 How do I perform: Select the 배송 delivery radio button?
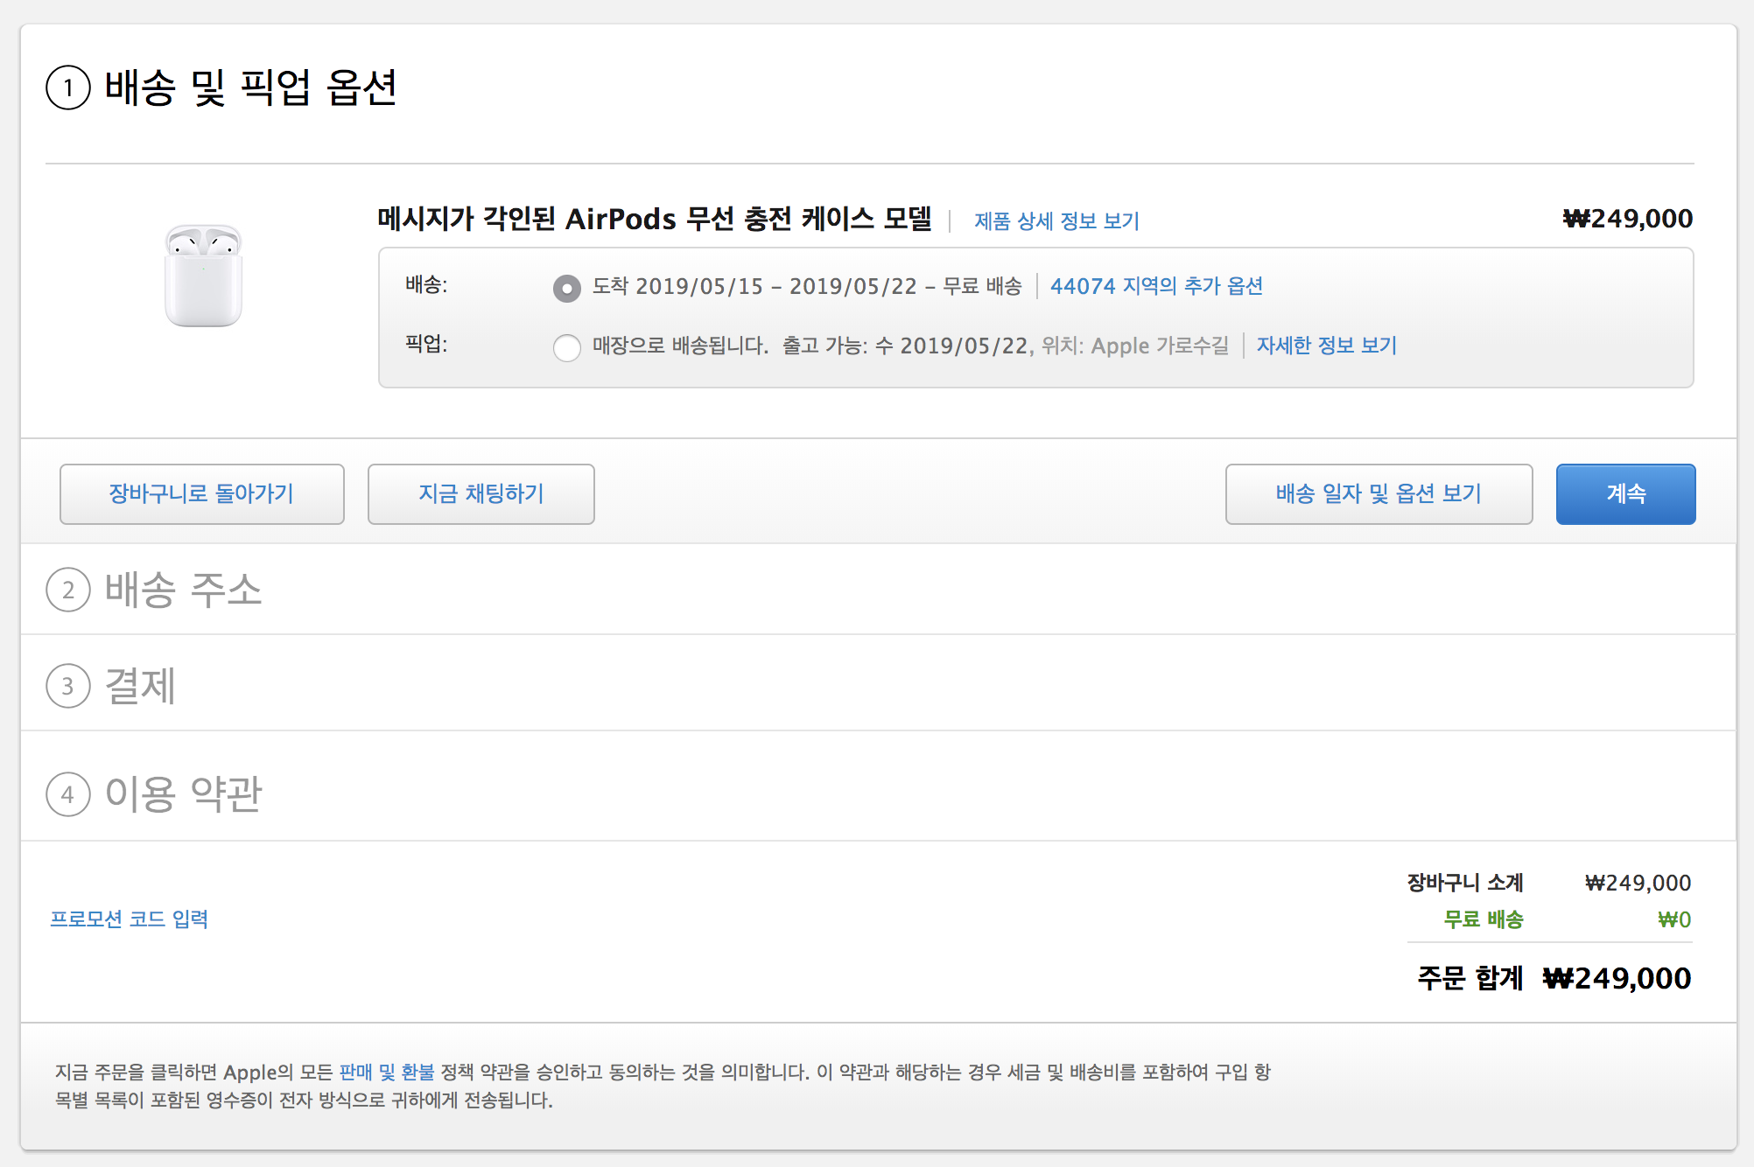pyautogui.click(x=567, y=288)
